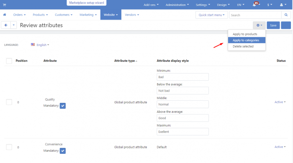
Task: Click the back arrow button
Action: [6, 25]
